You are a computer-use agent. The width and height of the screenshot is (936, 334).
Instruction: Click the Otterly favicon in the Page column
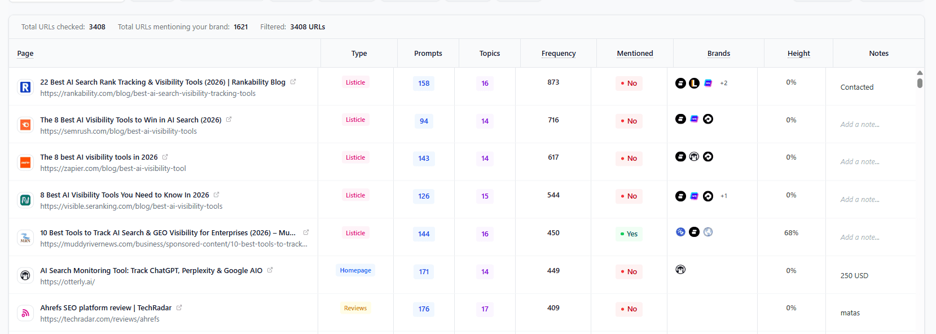point(25,275)
